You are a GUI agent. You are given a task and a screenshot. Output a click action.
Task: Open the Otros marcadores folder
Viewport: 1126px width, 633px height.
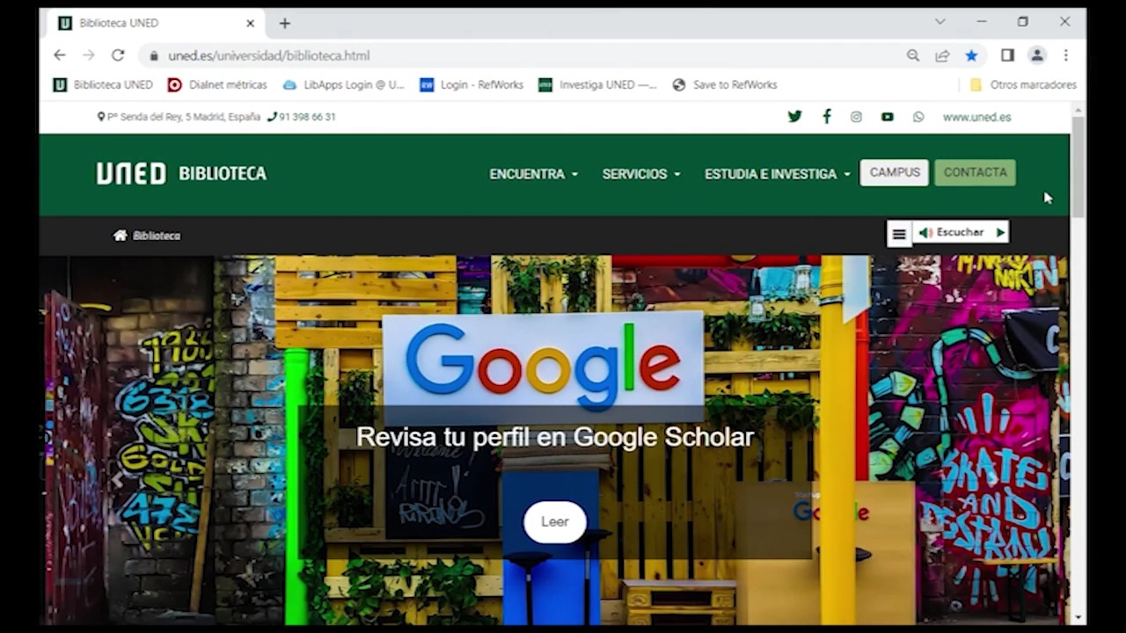tap(1023, 85)
